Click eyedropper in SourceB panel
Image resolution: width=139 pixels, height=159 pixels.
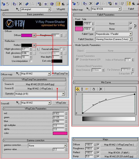point(18,103)
